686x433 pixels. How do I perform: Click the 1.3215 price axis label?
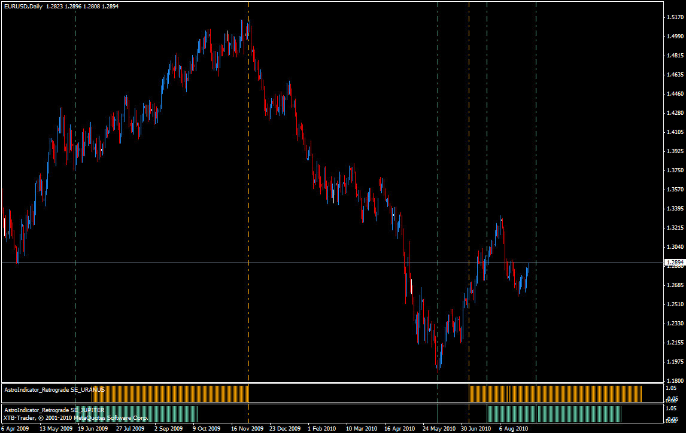[x=675, y=228]
